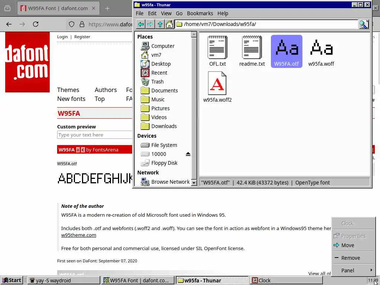Select the readme.txt file icon
This screenshot has width=380, height=285.
[252, 51]
